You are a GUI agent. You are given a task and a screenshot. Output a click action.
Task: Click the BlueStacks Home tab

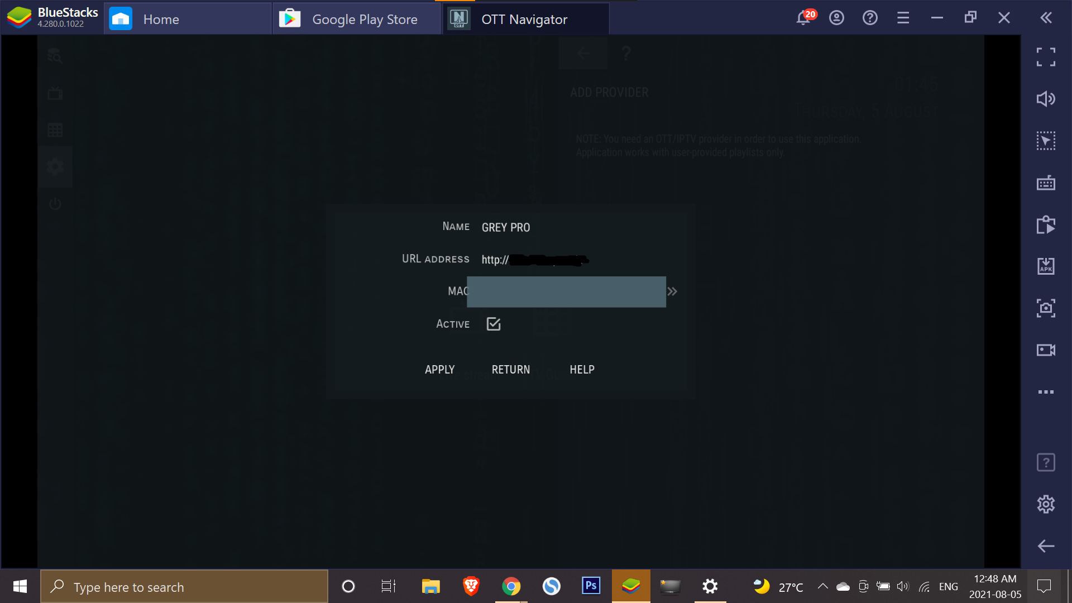[160, 18]
